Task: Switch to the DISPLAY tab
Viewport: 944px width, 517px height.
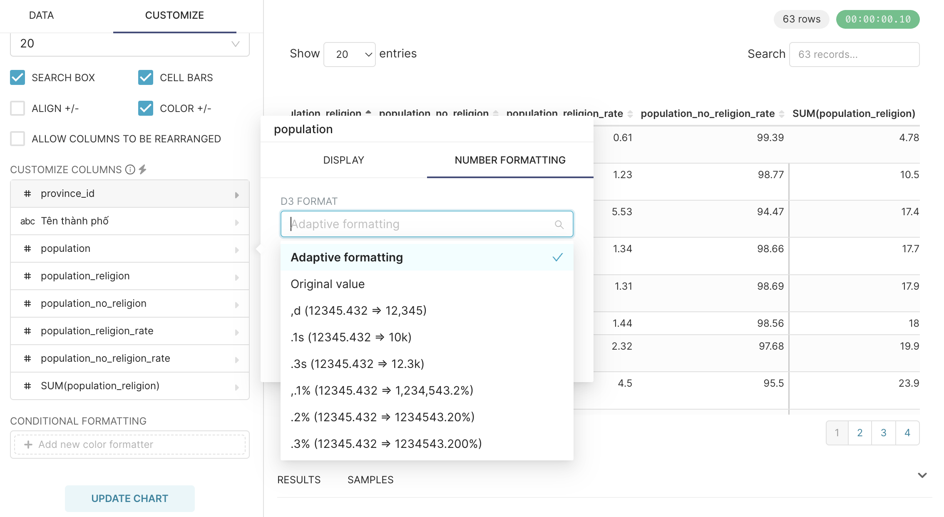Action: click(x=344, y=160)
